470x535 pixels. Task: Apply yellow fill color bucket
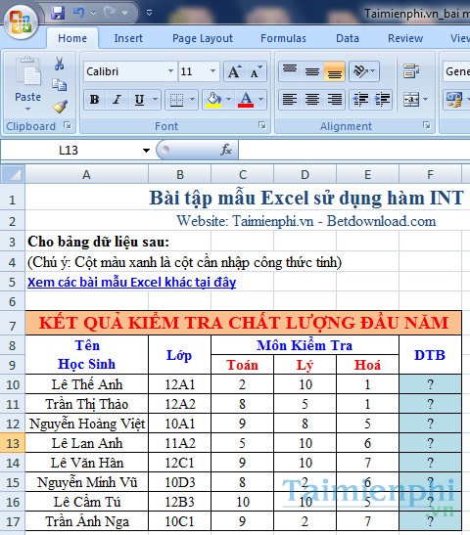click(x=214, y=100)
